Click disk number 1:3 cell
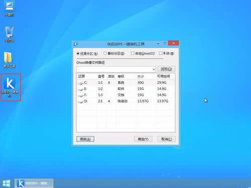 point(100,95)
